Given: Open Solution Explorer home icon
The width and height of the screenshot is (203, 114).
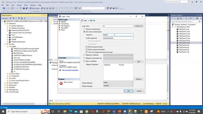Looking at the screenshot, I should pyautogui.click(x=178, y=18).
